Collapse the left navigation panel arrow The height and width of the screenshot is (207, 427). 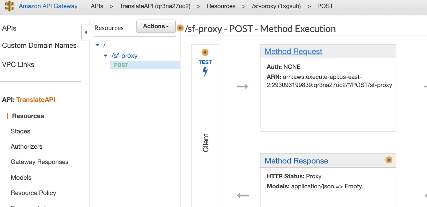tap(86, 33)
